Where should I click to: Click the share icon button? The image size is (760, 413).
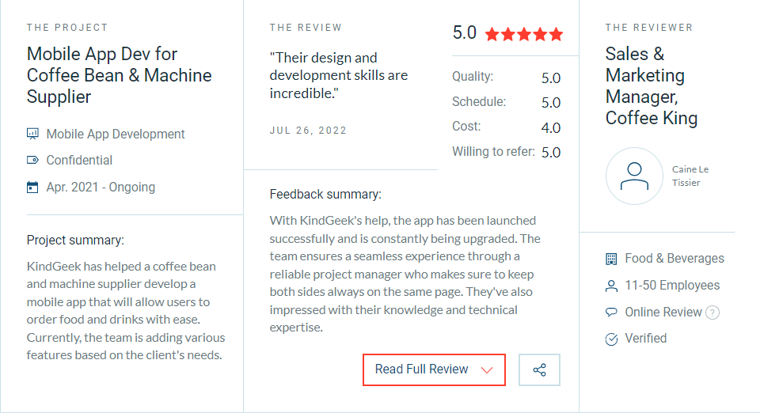point(539,370)
